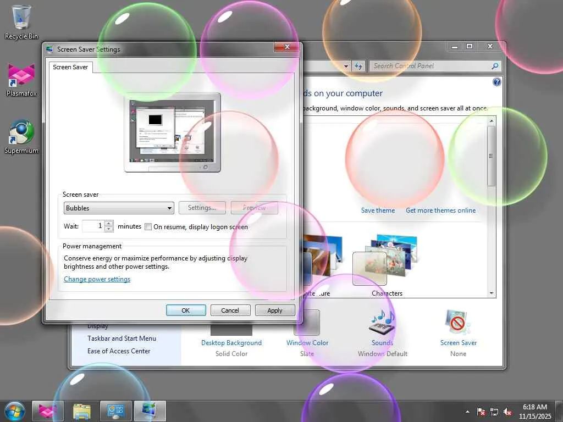The image size is (563, 422).
Task: Click the Apply button
Action: pos(275,310)
